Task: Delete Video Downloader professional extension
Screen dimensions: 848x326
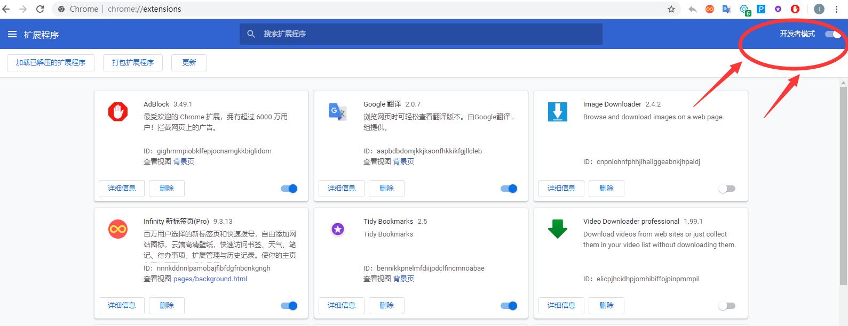Action: [x=606, y=306]
